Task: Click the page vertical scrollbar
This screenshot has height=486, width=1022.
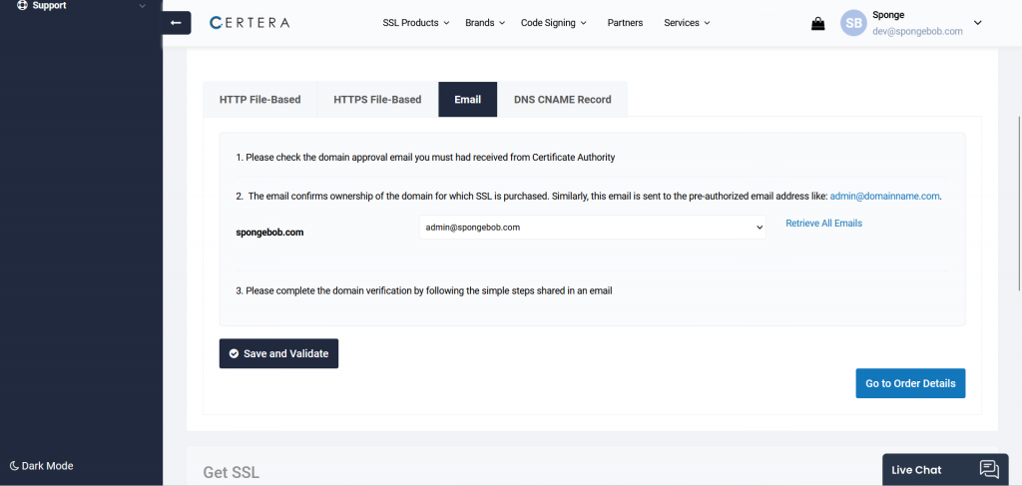Action: point(1019,204)
